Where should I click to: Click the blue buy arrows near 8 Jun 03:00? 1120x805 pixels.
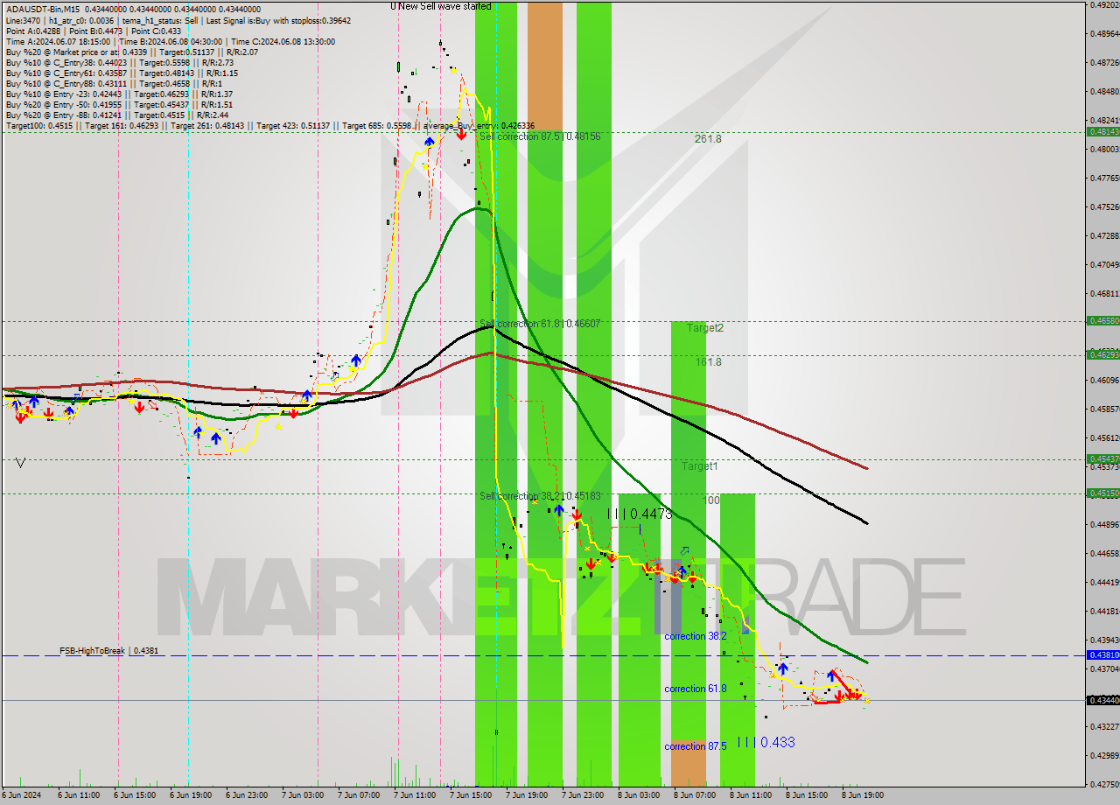(x=681, y=572)
